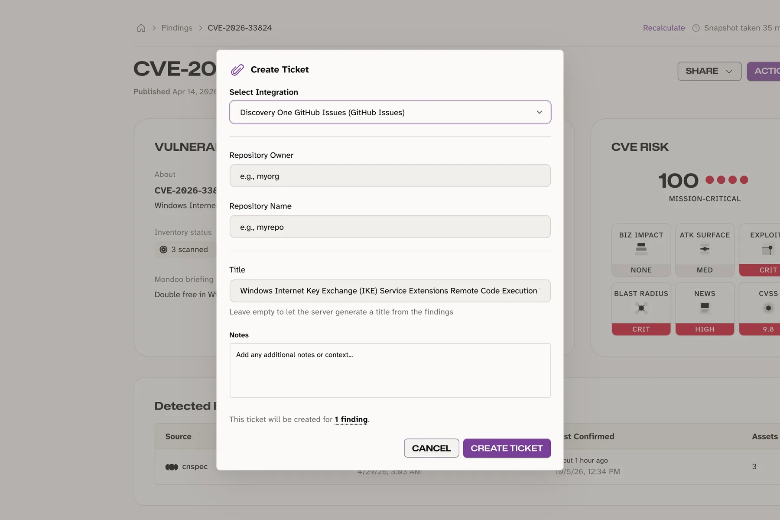The height and width of the screenshot is (520, 780).
Task: Click the CRIT rating under BLAST RADIUS
Action: tap(641, 329)
